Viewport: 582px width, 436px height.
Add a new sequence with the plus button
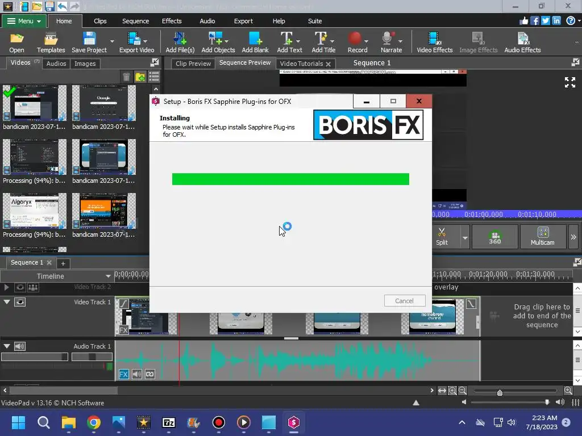[x=63, y=263]
